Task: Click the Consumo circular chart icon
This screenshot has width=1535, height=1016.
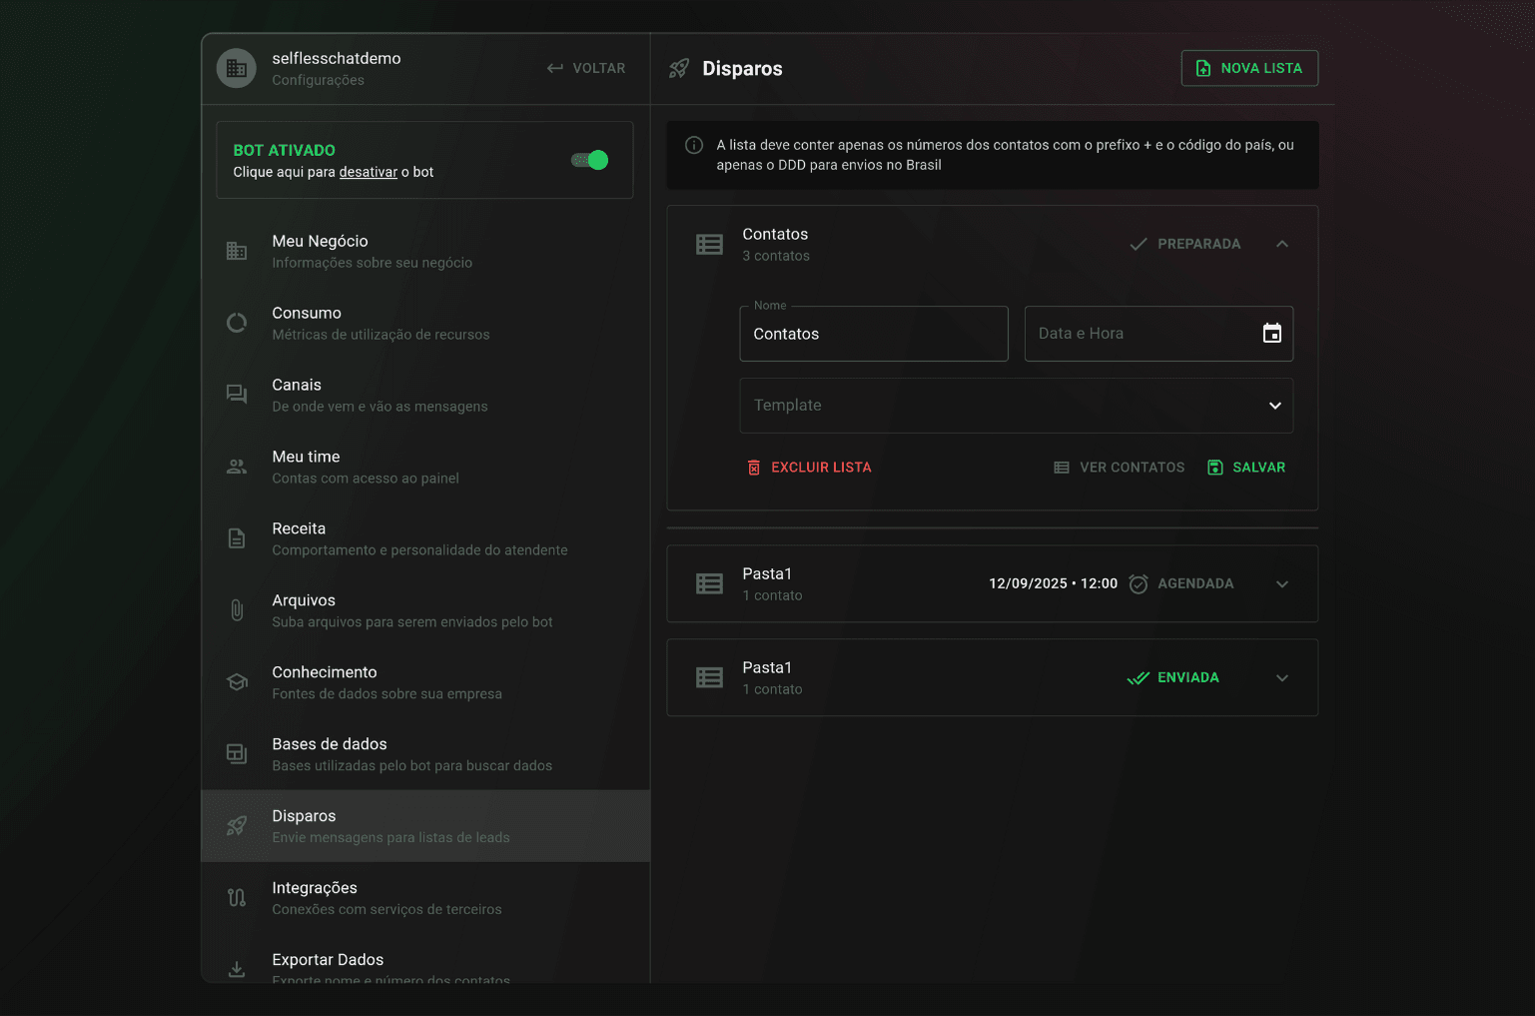Action: coord(237,323)
